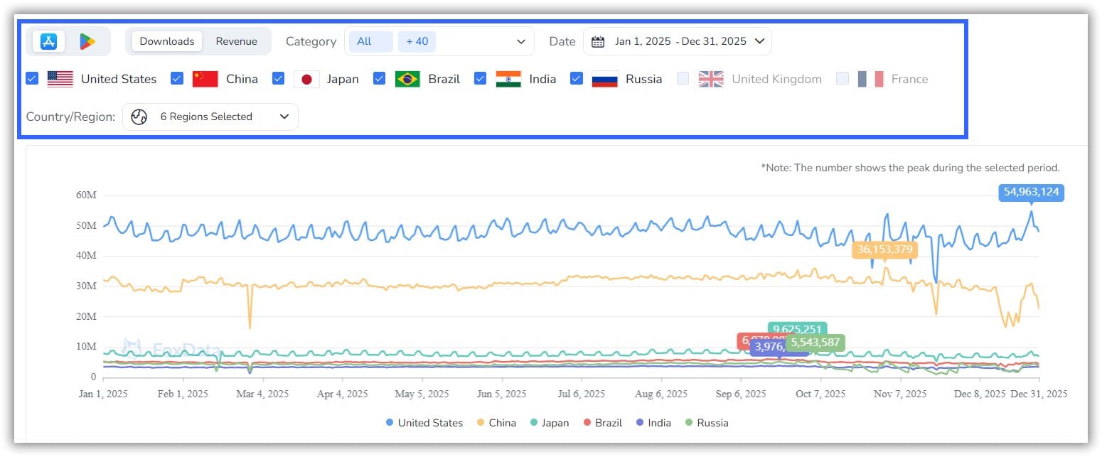This screenshot has width=1102, height=457.
Task: Open the 6 Regions Selected dropdown
Action: pyautogui.click(x=284, y=117)
